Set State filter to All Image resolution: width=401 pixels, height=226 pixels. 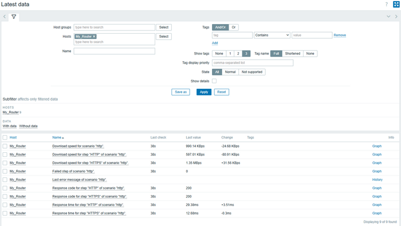[x=217, y=72]
